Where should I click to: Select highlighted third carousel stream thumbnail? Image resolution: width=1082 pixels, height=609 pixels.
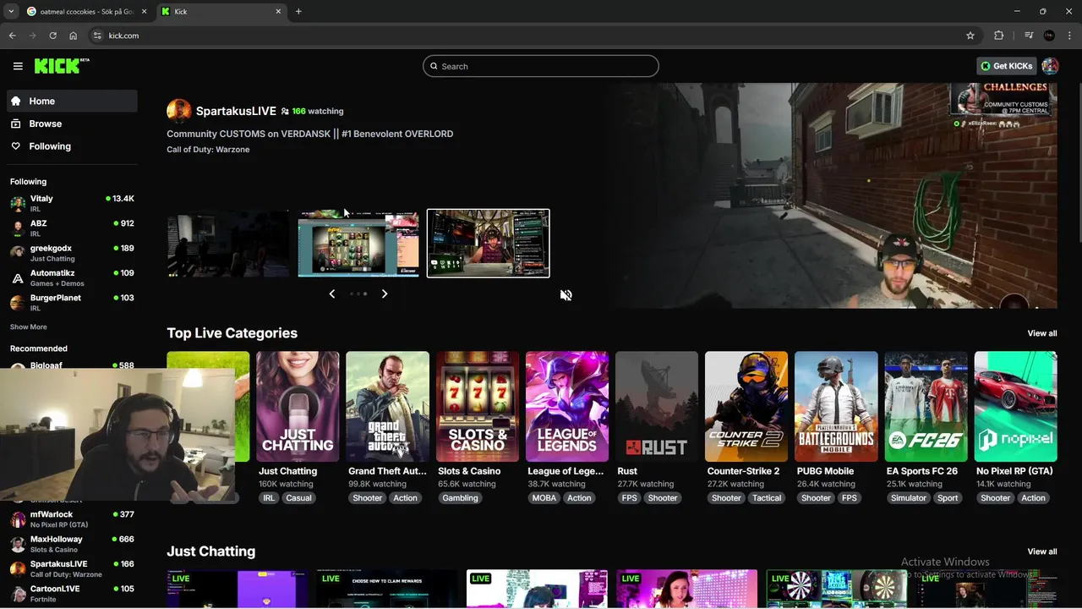(x=488, y=244)
